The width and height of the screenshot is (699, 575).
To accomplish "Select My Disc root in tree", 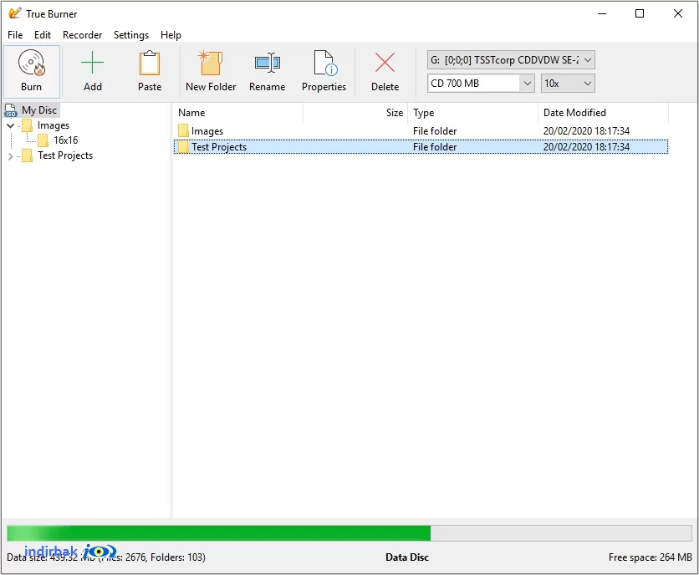I will point(39,110).
